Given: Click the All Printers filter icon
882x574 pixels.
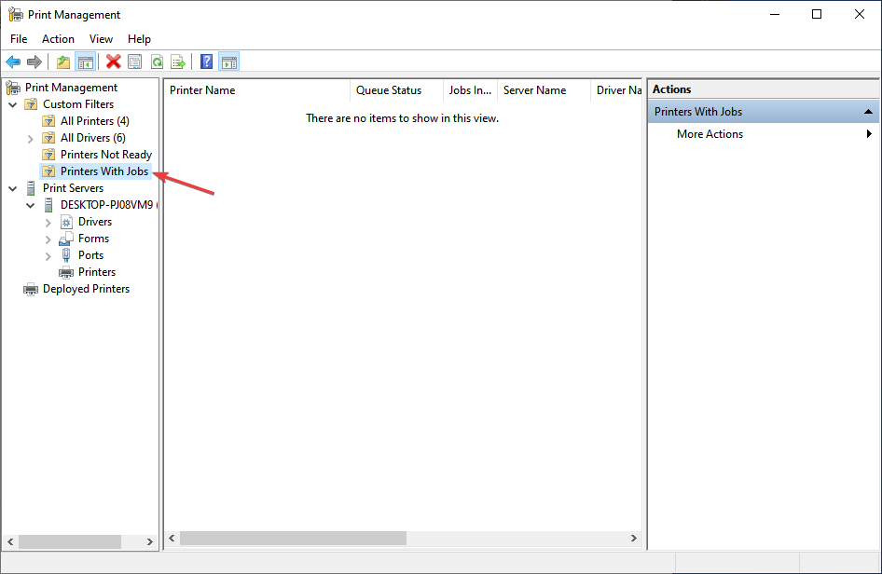Looking at the screenshot, I should (48, 121).
